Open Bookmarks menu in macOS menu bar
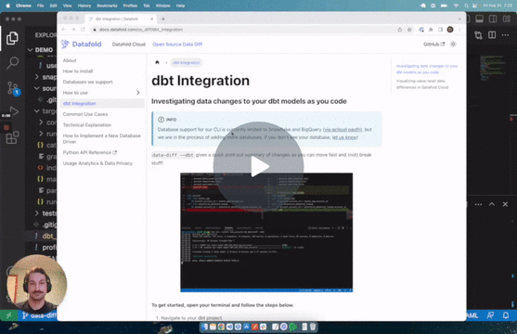Viewport: 517px width, 334px height. click(x=107, y=6)
